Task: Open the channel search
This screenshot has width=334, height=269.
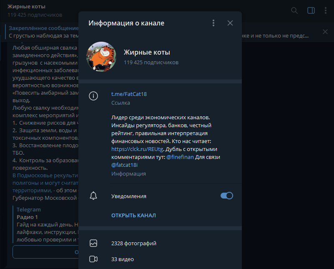Action: pos(294,10)
